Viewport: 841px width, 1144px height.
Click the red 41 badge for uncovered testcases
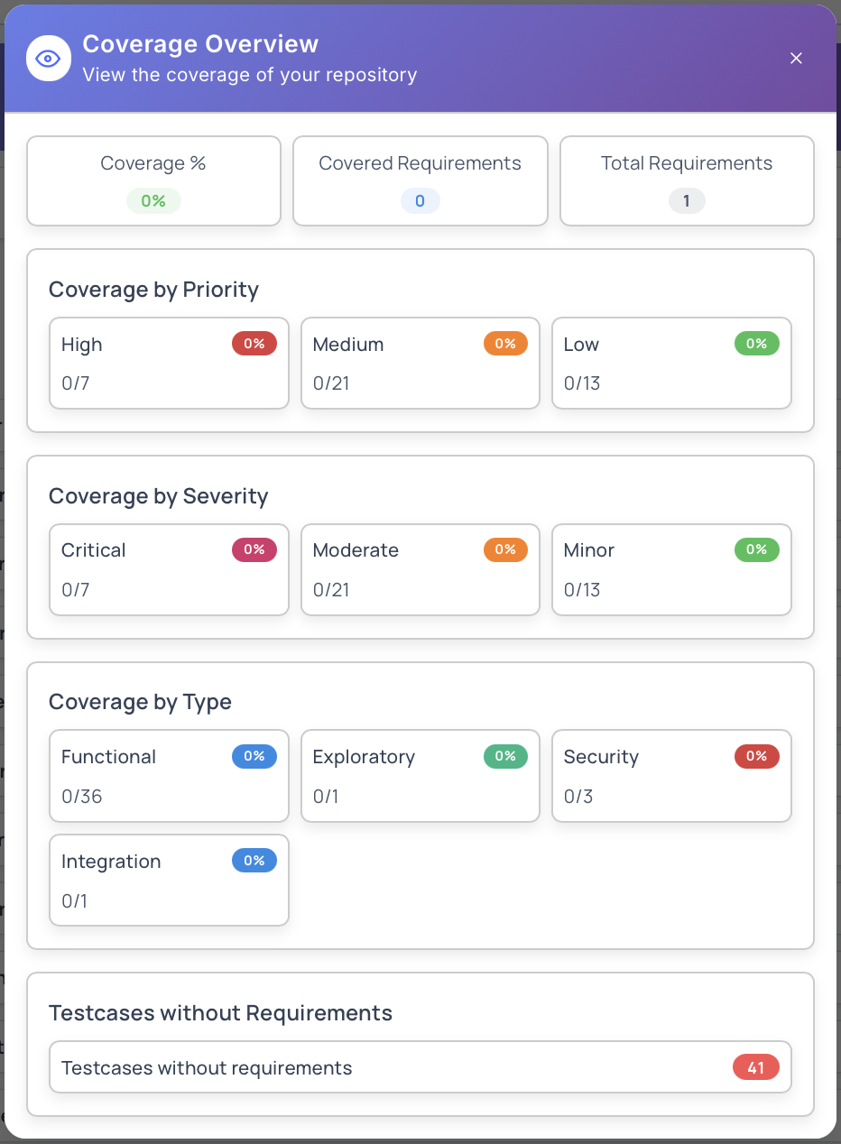pyautogui.click(x=756, y=1066)
